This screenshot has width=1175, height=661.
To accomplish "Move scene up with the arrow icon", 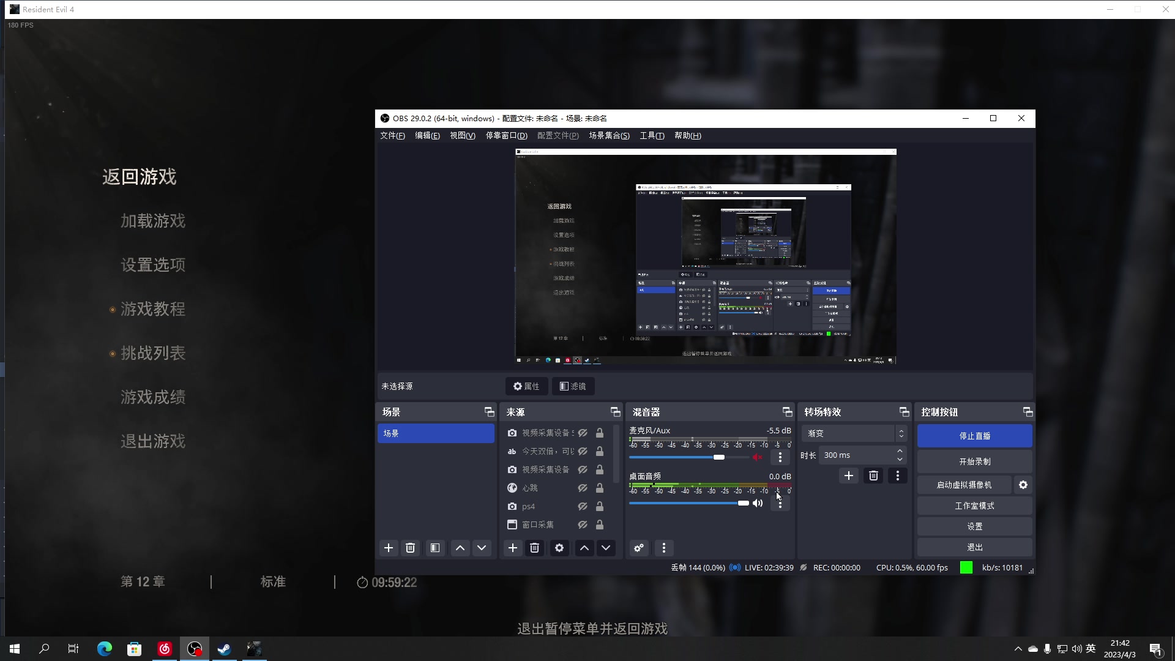I will 460,548.
